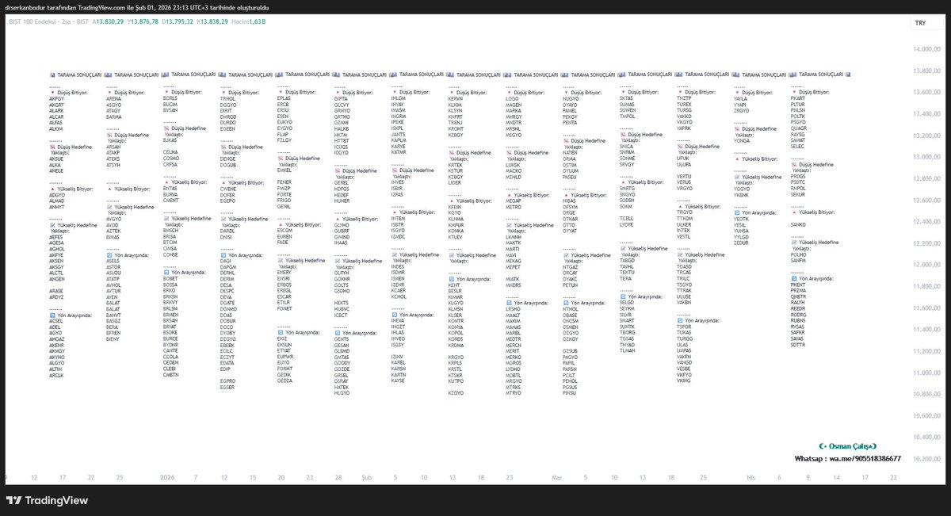Click the OYAKC ticker
The height and width of the screenshot is (516, 951).
click(x=571, y=279)
